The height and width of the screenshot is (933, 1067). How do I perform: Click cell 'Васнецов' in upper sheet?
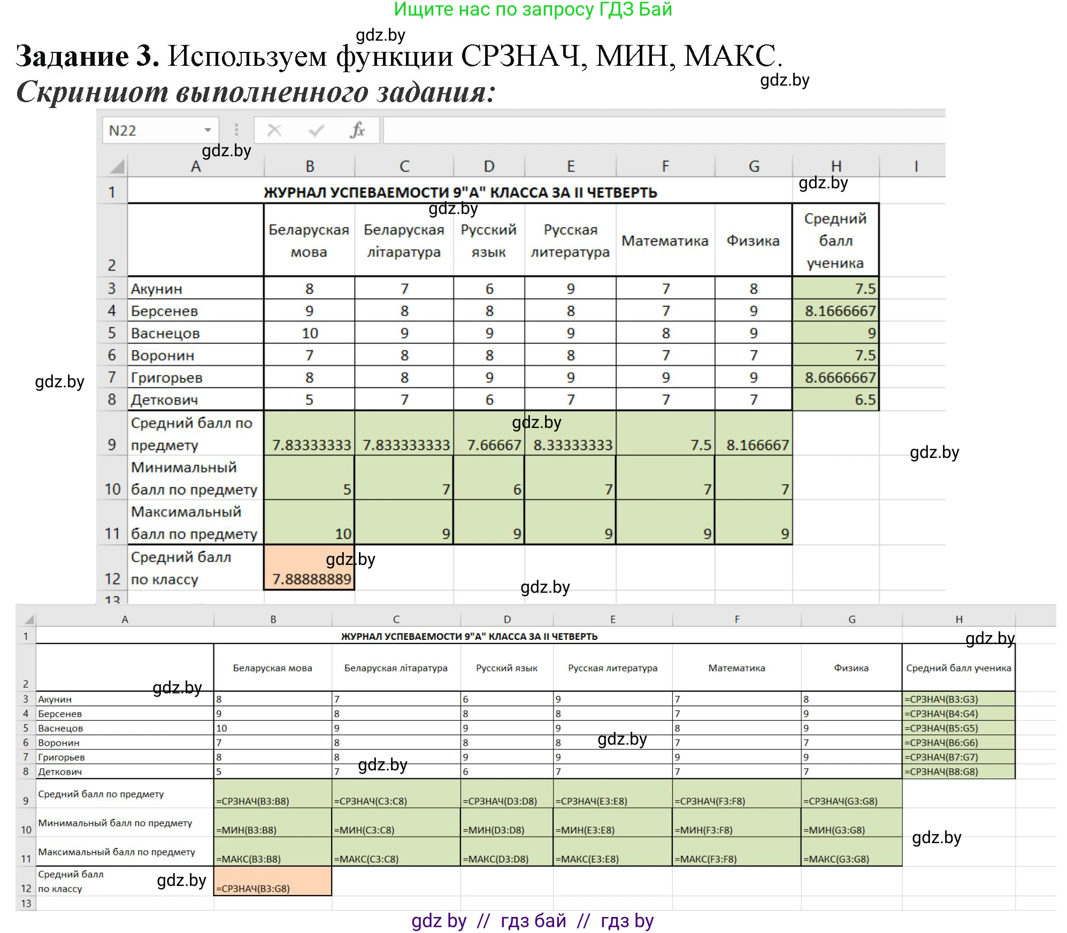tap(196, 333)
